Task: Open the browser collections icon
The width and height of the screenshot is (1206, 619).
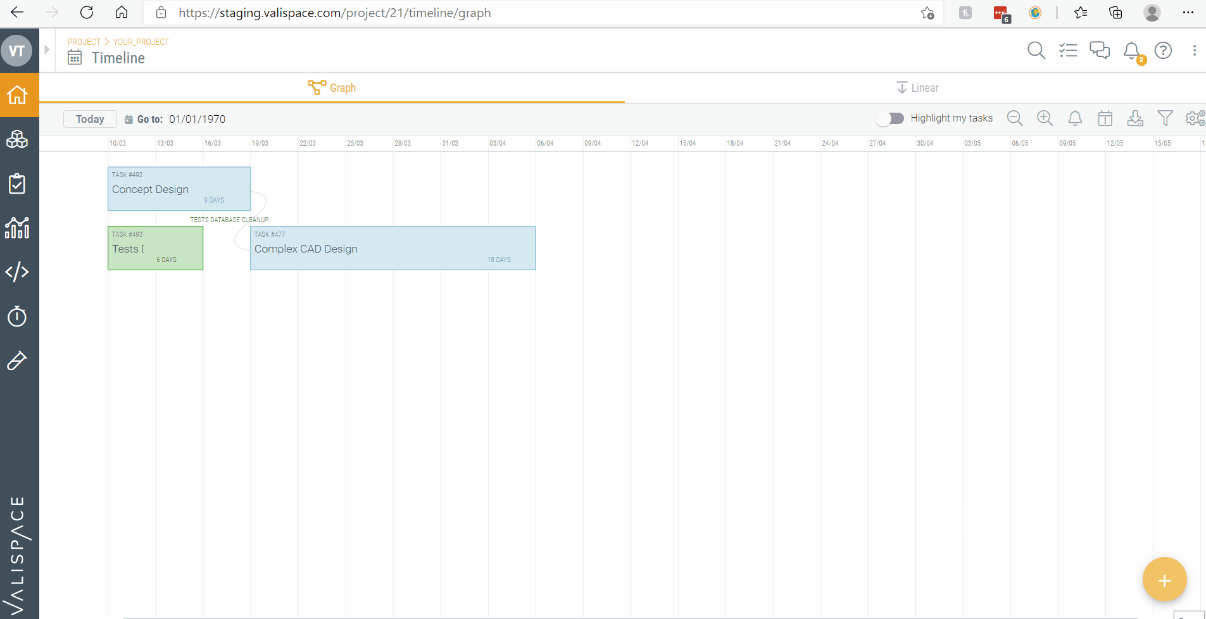Action: click(x=1115, y=13)
